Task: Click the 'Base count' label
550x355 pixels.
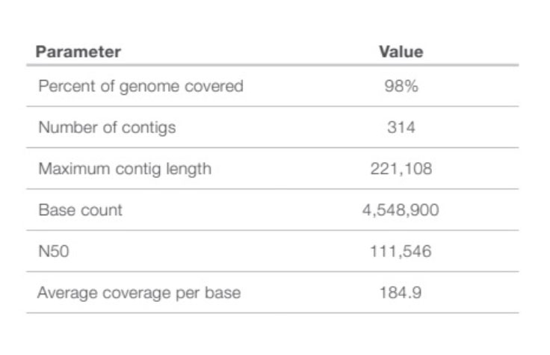Action: coord(80,210)
